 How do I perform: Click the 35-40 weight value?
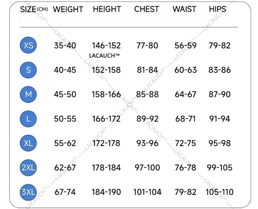[x=65, y=45]
